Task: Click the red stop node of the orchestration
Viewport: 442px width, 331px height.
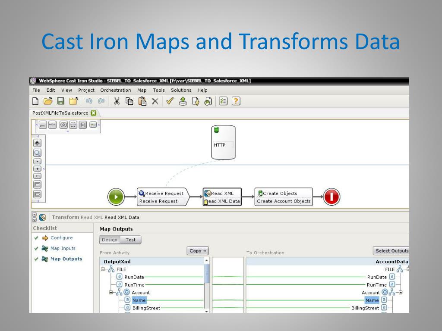Action: [331, 197]
